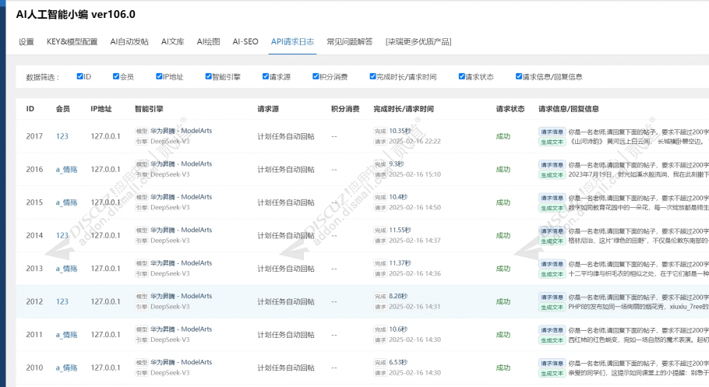Screen dimensions: 709x387
Task: Click the 生成文本 tag in row 2011
Action: pos(552,340)
